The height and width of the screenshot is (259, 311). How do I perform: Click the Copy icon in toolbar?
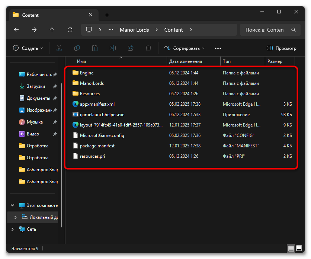coord(77,48)
